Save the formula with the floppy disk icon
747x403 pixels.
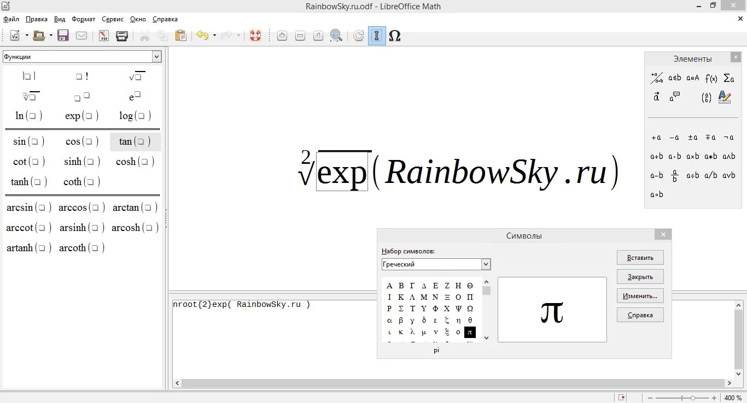63,36
